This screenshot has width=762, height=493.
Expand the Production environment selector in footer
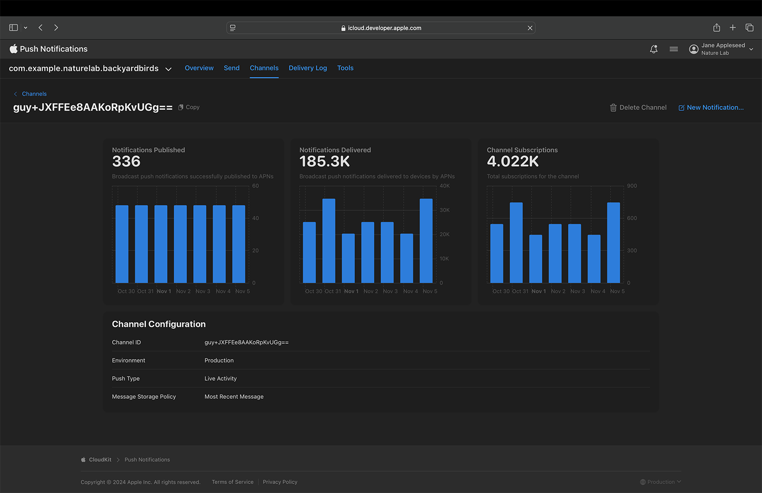coord(660,482)
